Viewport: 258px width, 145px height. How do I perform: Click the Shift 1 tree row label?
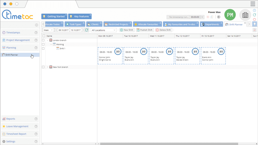tap(62, 48)
